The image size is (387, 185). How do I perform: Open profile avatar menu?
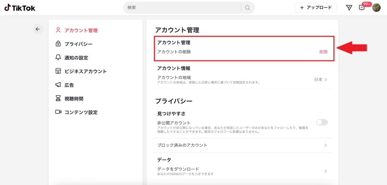[376, 8]
